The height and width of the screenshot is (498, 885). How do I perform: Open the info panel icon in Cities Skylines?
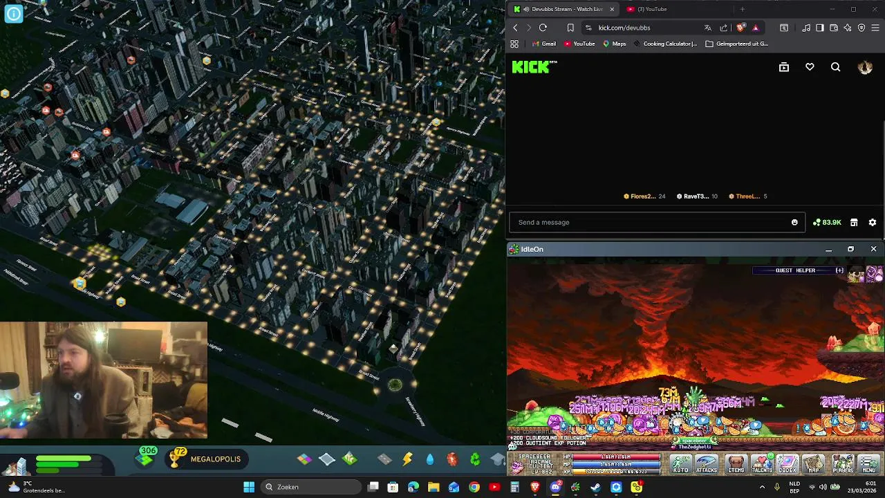13,13
